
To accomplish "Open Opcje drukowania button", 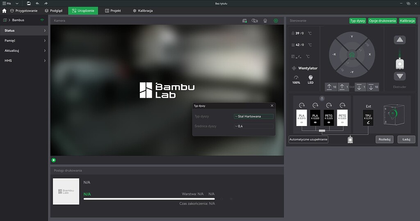I will [382, 20].
